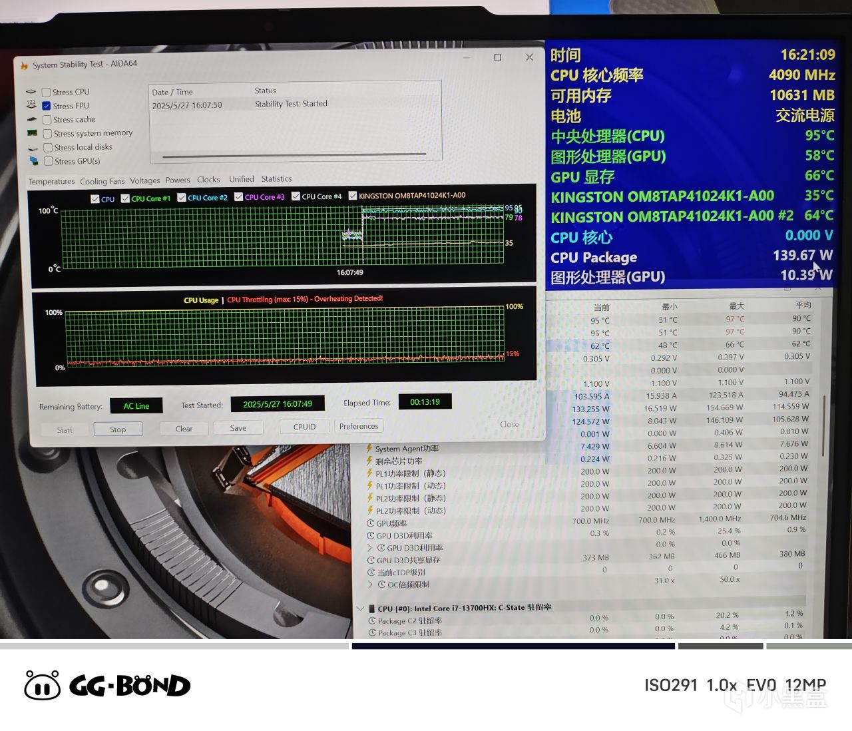The width and height of the screenshot is (852, 731).
Task: Click the drive icon beside Stress local disks
Action: tap(33, 148)
